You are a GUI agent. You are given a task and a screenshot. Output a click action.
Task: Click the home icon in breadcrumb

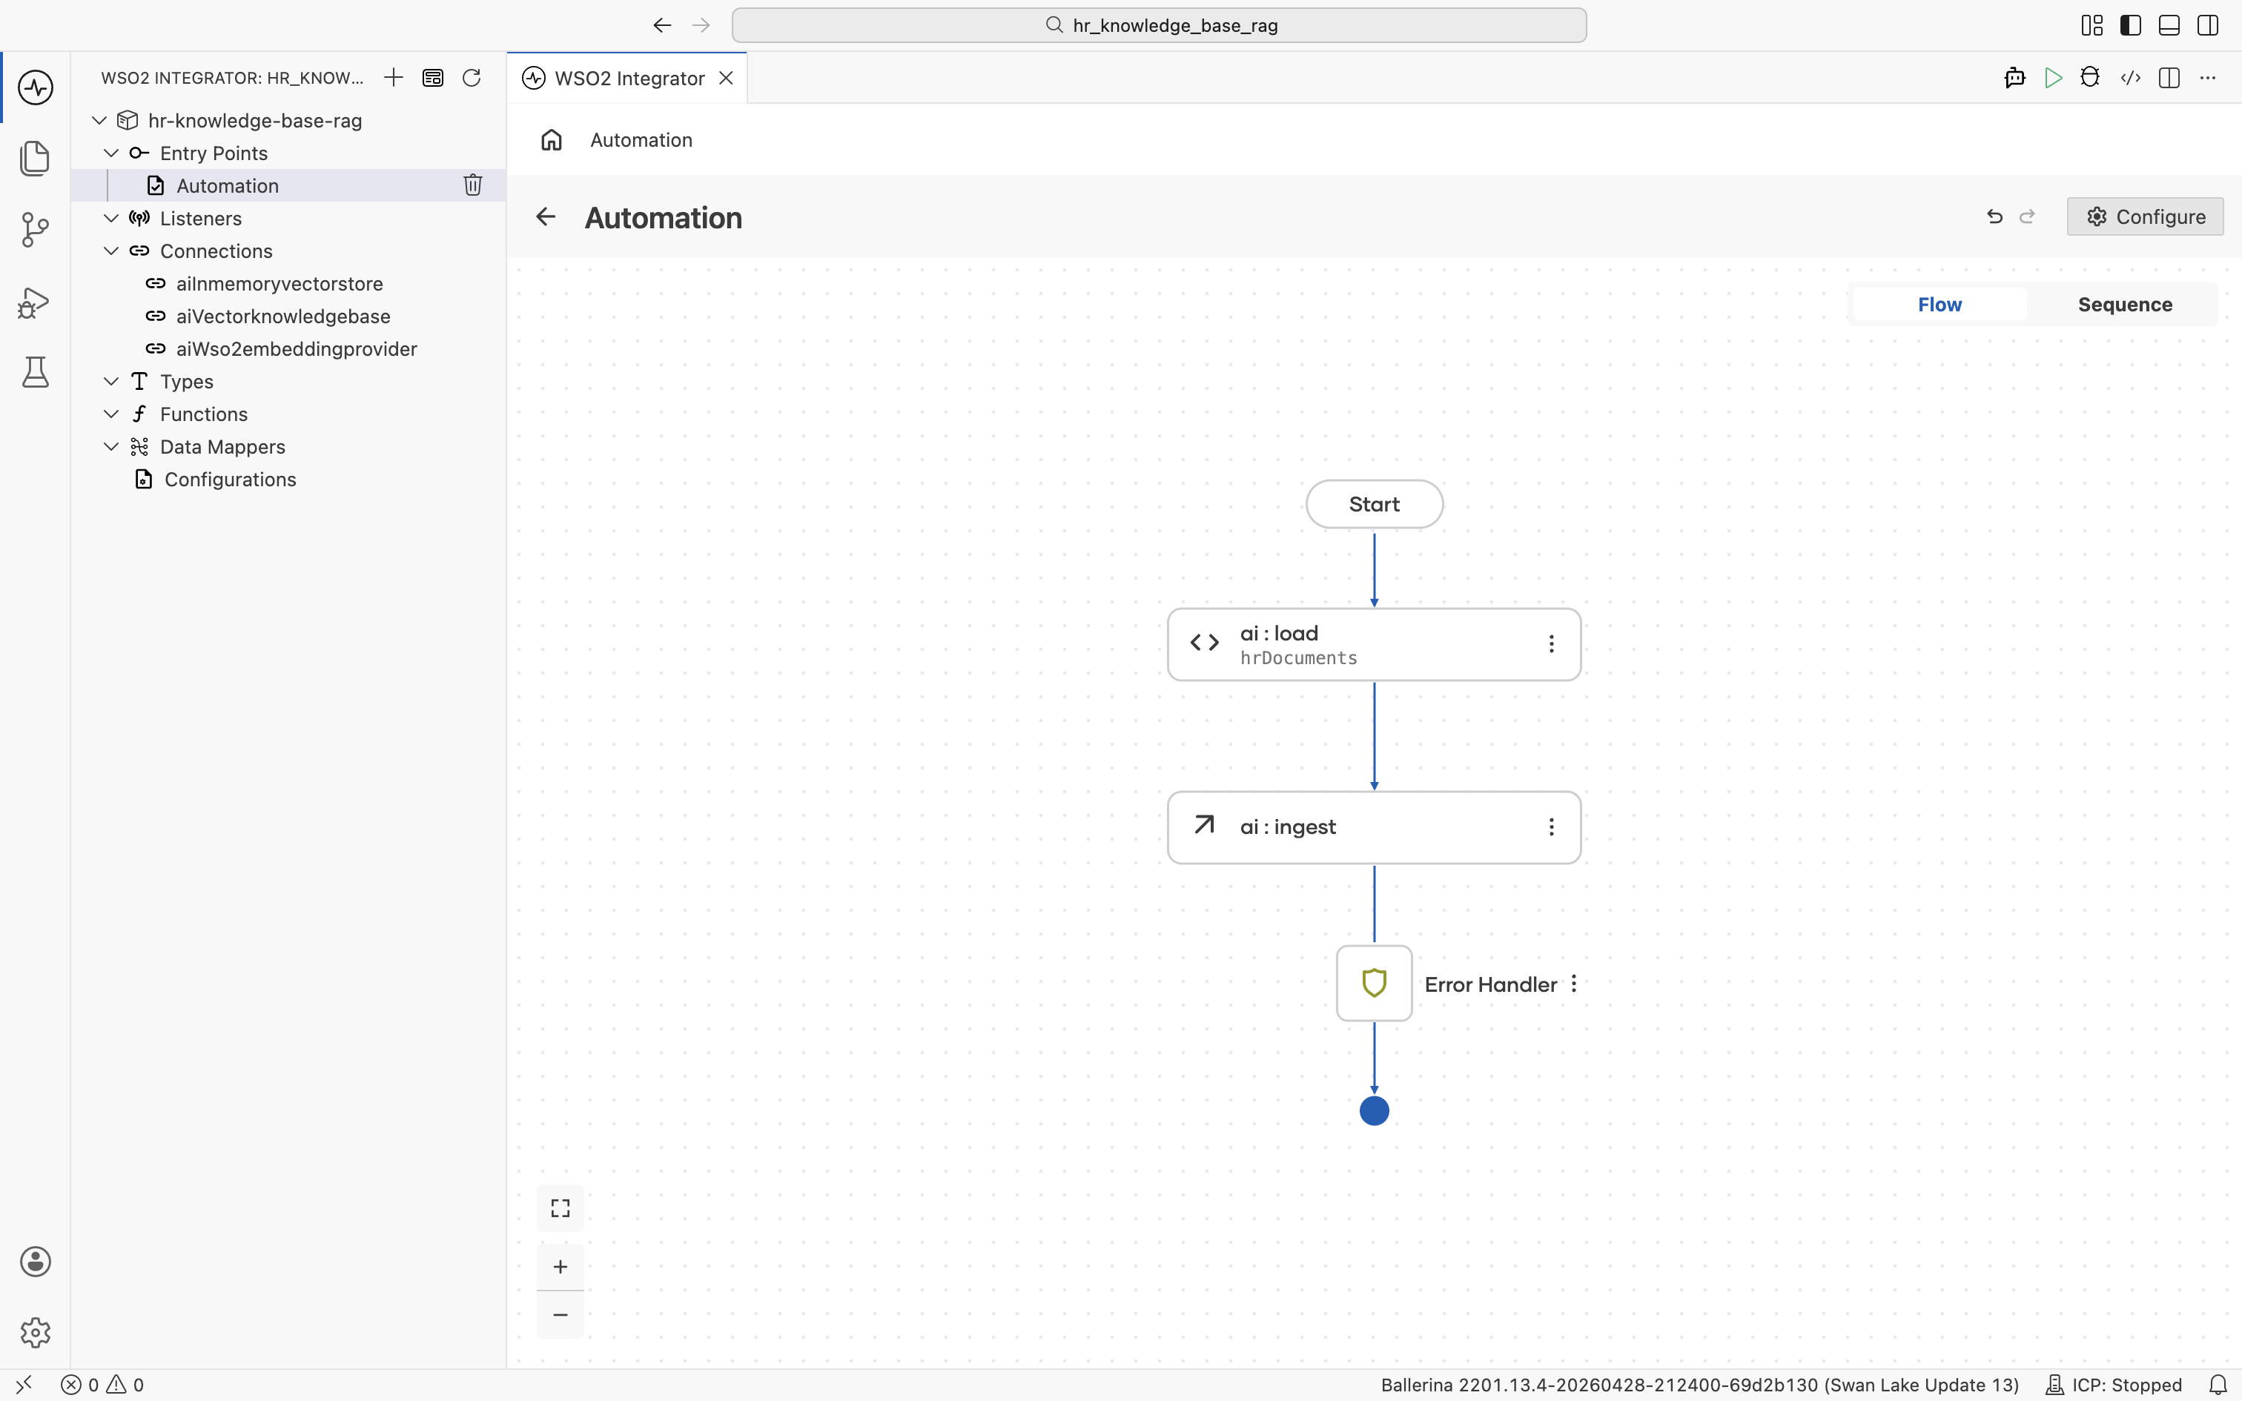(x=552, y=140)
